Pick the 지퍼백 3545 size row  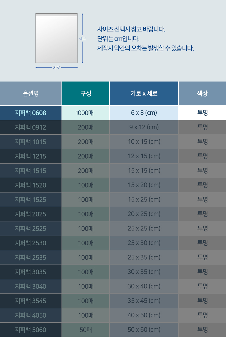31,301
